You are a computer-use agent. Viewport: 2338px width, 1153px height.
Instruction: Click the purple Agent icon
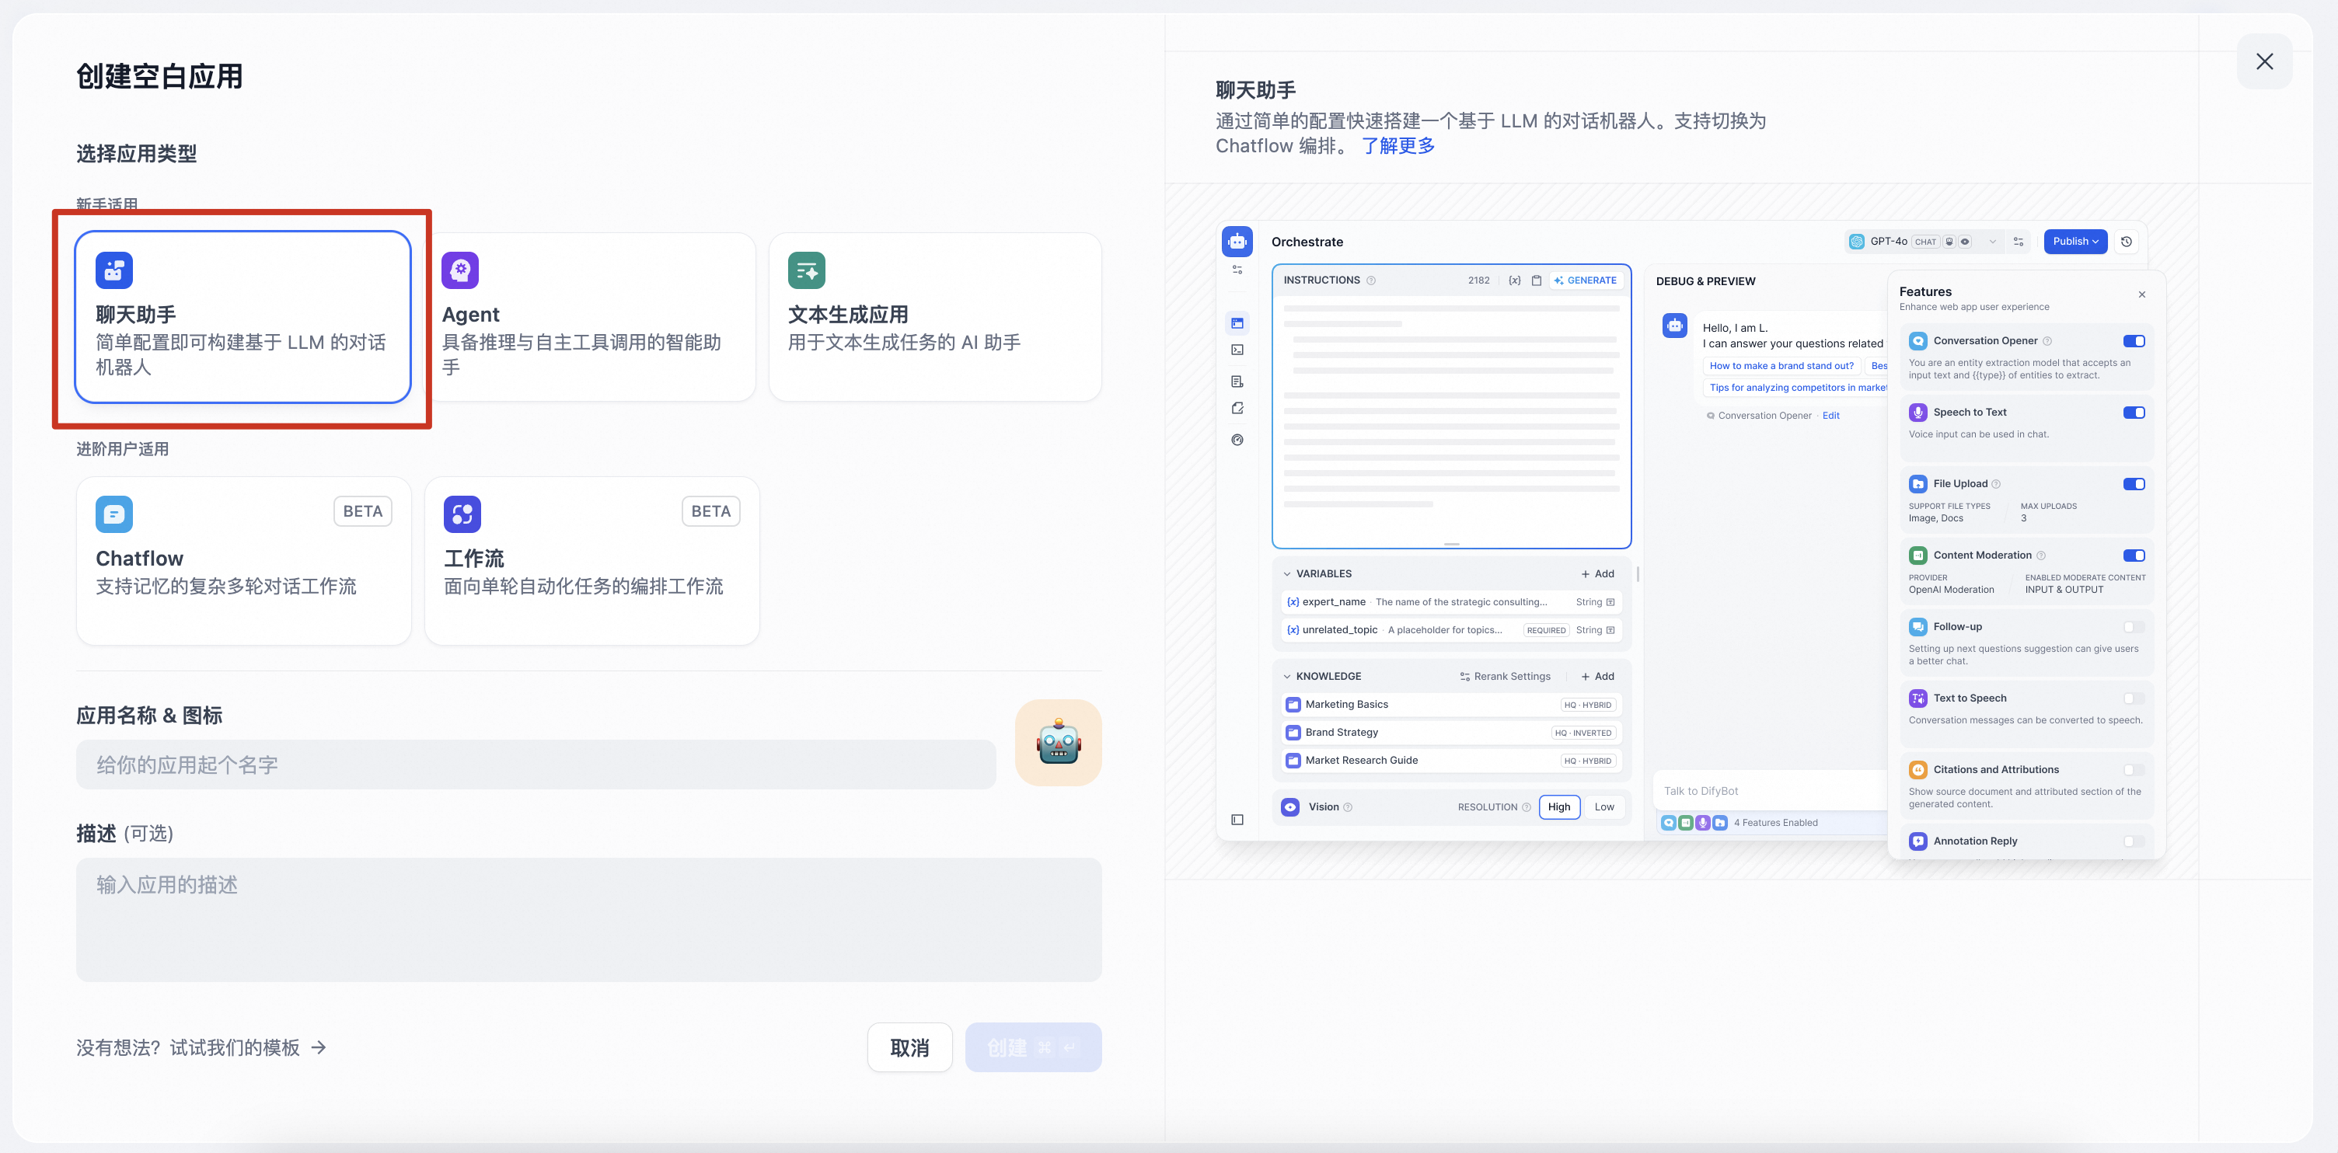460,270
